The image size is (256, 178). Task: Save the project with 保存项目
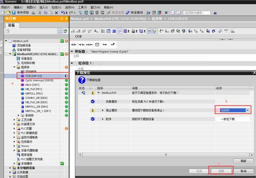(x=20, y=12)
